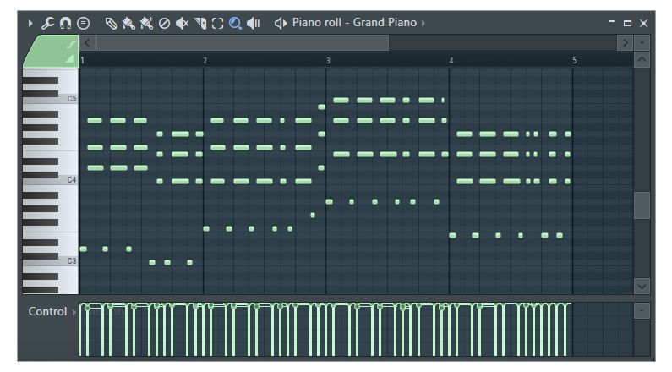
Task: Select the Zoom magnifier tool
Action: tap(236, 23)
